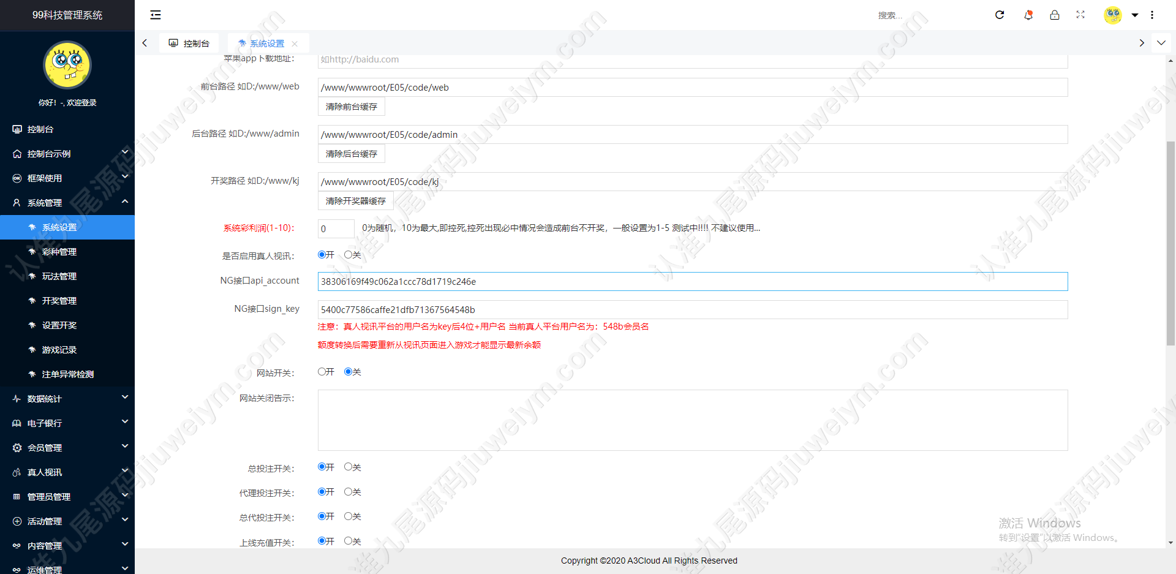This screenshot has width=1176, height=574.
Task: Click the 系统彩利润 value input field
Action: pyautogui.click(x=336, y=228)
